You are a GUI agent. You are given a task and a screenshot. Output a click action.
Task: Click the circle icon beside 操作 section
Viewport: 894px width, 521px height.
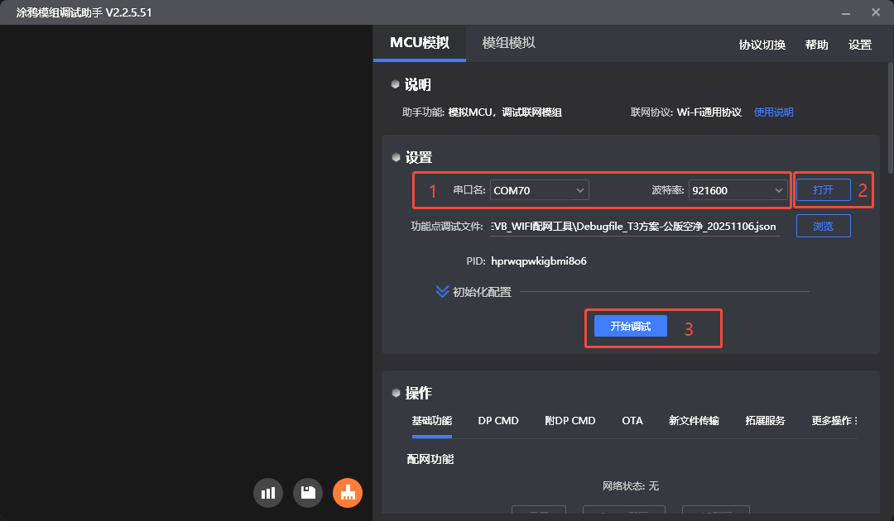tap(395, 393)
